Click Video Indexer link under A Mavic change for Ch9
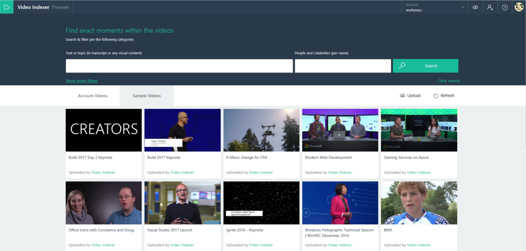526x251 pixels. click(x=261, y=172)
